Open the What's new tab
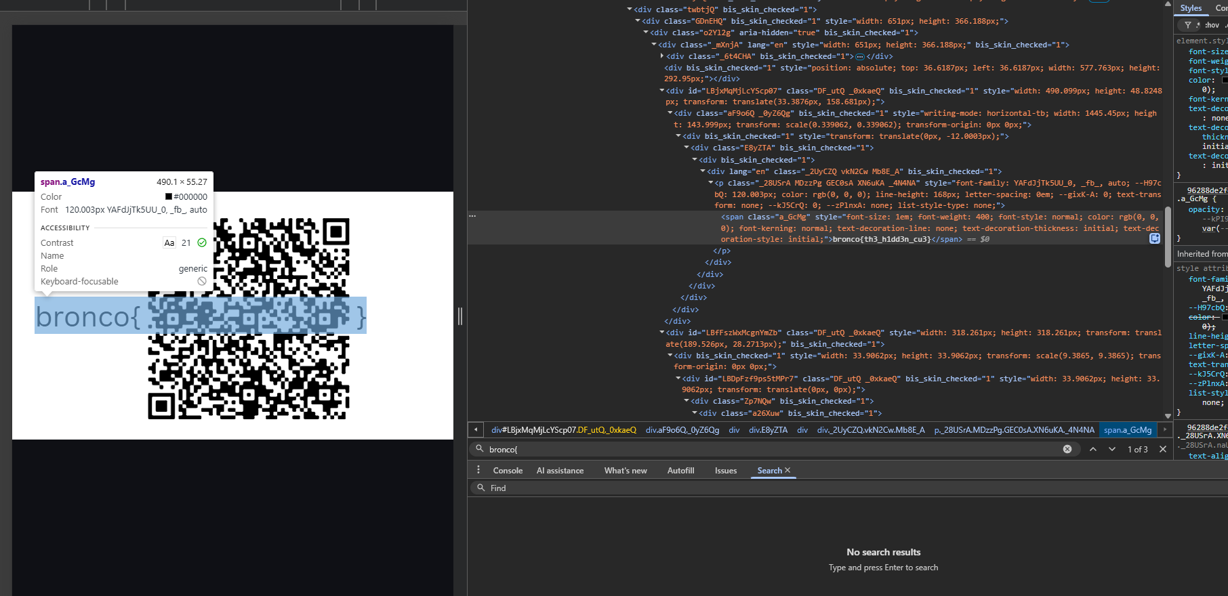 tap(626, 470)
